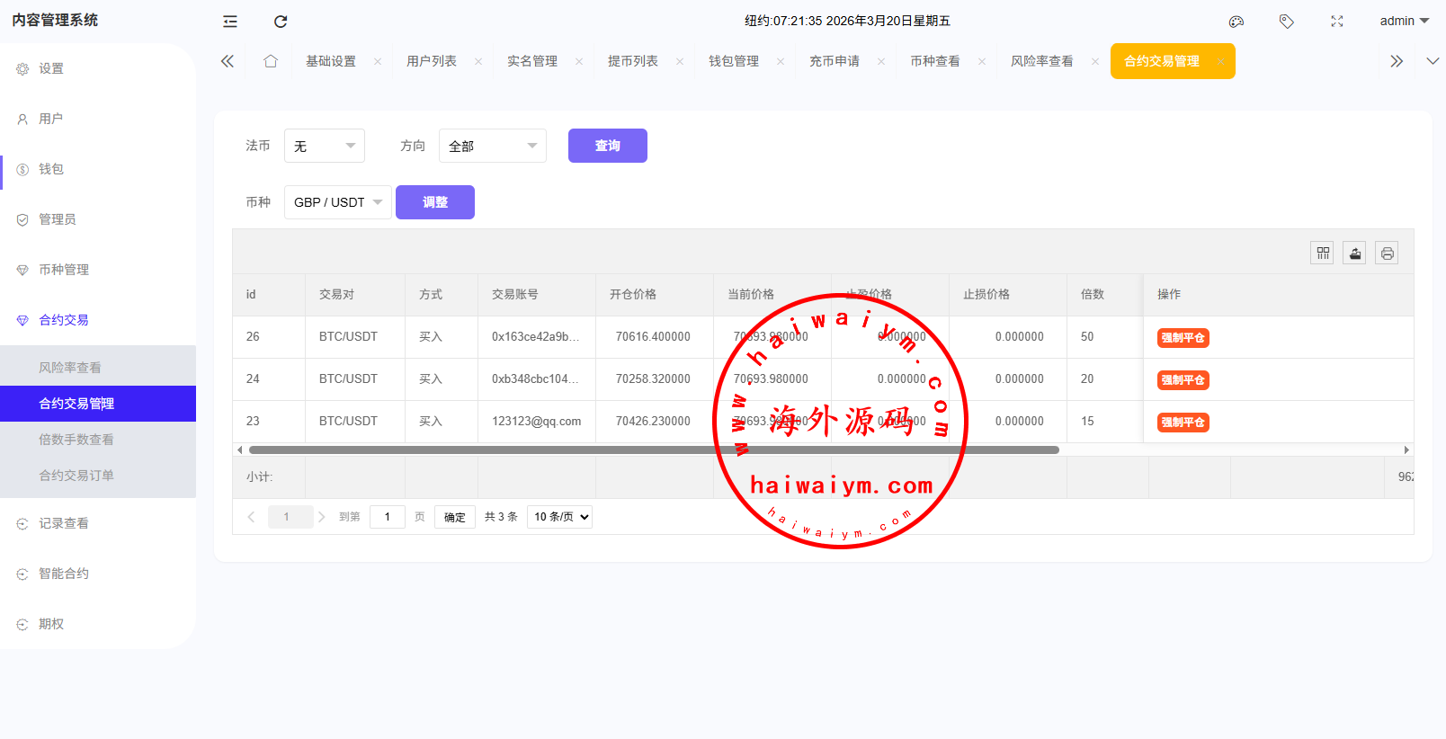Click the refresh page icon
Image resolution: width=1446 pixels, height=739 pixels.
(x=281, y=22)
